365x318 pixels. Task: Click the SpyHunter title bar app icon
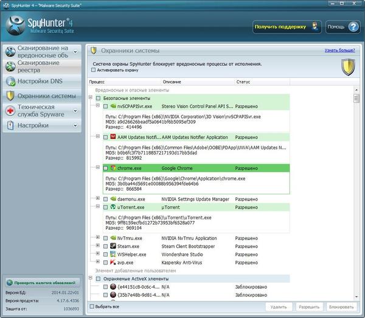(6, 5)
